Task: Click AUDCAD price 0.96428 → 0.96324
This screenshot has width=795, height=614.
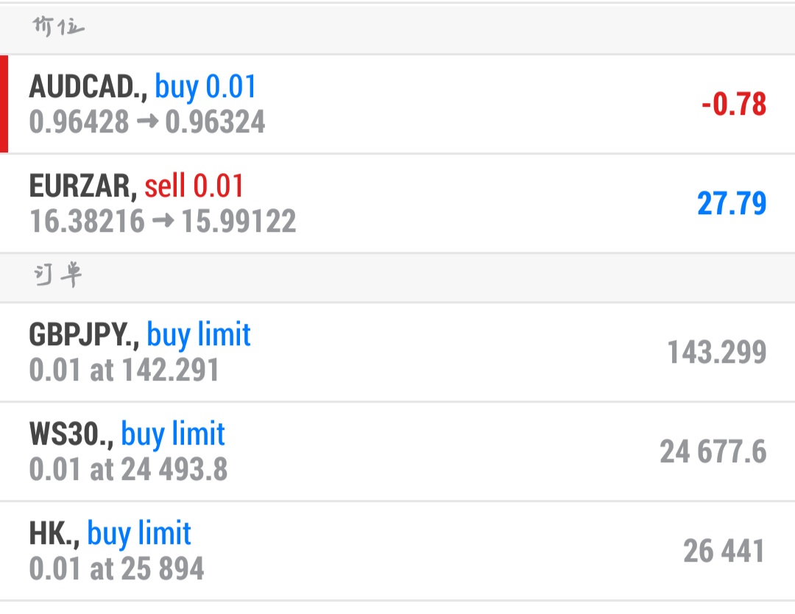Action: click(x=147, y=122)
